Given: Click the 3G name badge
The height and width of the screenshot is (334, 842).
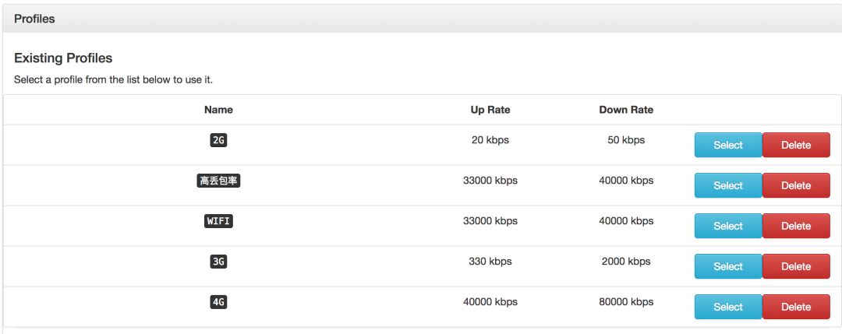Looking at the screenshot, I should point(218,262).
